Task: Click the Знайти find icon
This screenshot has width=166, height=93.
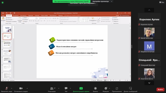Action: 113,18
